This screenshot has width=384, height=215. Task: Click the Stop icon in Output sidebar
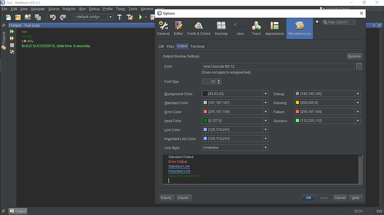pyautogui.click(x=12, y=45)
